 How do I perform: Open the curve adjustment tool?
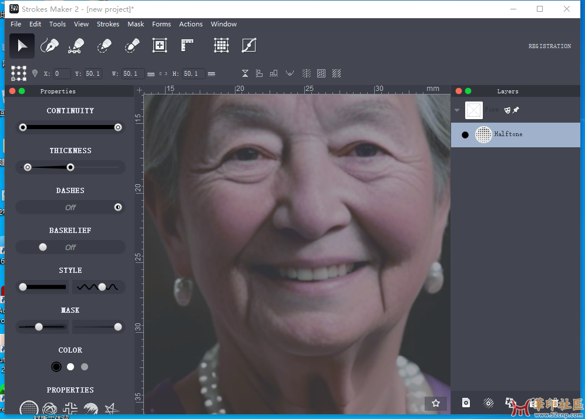pyautogui.click(x=249, y=46)
